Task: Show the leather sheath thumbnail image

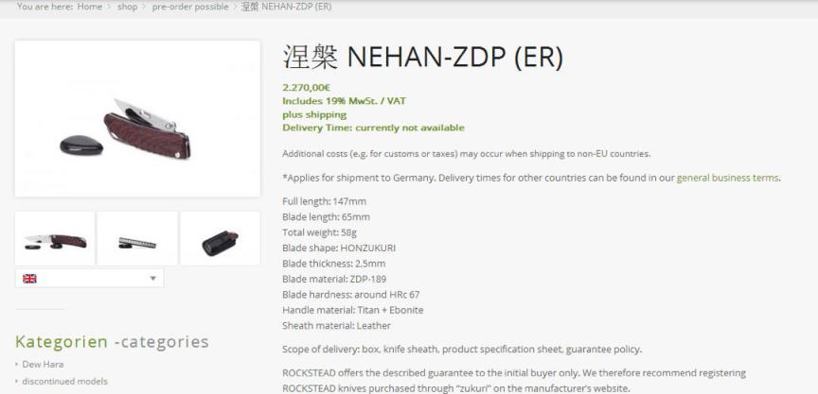Action: [x=221, y=238]
